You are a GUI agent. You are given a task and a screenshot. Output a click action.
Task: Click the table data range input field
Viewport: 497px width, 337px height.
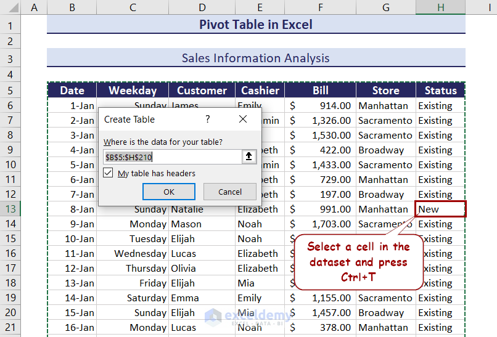[171, 157]
